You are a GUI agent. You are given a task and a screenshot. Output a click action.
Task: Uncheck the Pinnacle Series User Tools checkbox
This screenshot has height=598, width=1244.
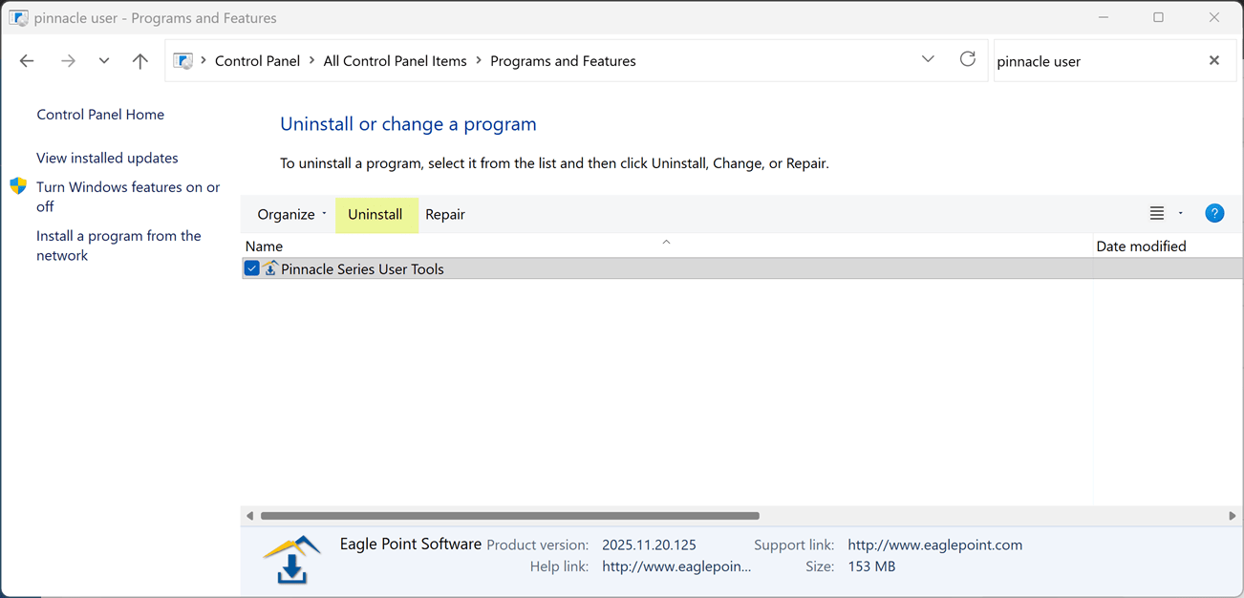coord(252,268)
